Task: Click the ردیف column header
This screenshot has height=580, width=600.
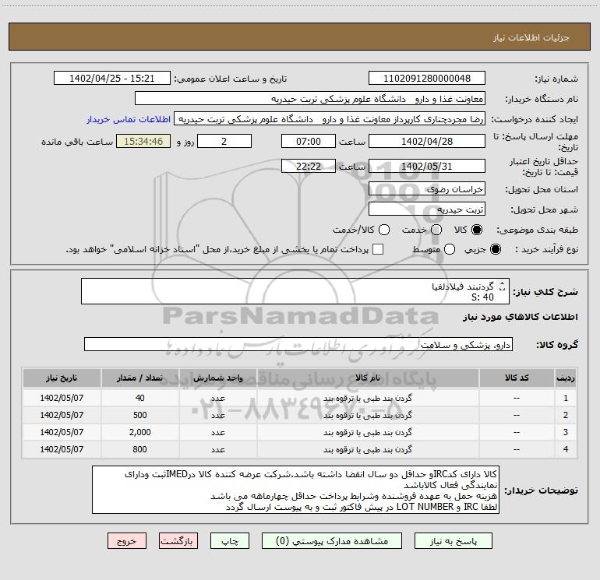Action: (566, 378)
